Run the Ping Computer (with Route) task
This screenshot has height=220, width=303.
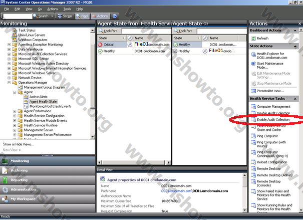pos(271,144)
